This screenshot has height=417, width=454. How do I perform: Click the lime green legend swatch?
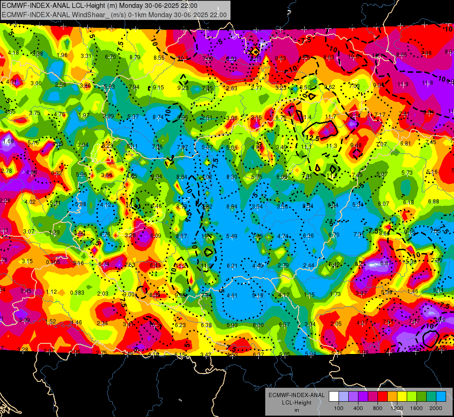tap(412, 397)
